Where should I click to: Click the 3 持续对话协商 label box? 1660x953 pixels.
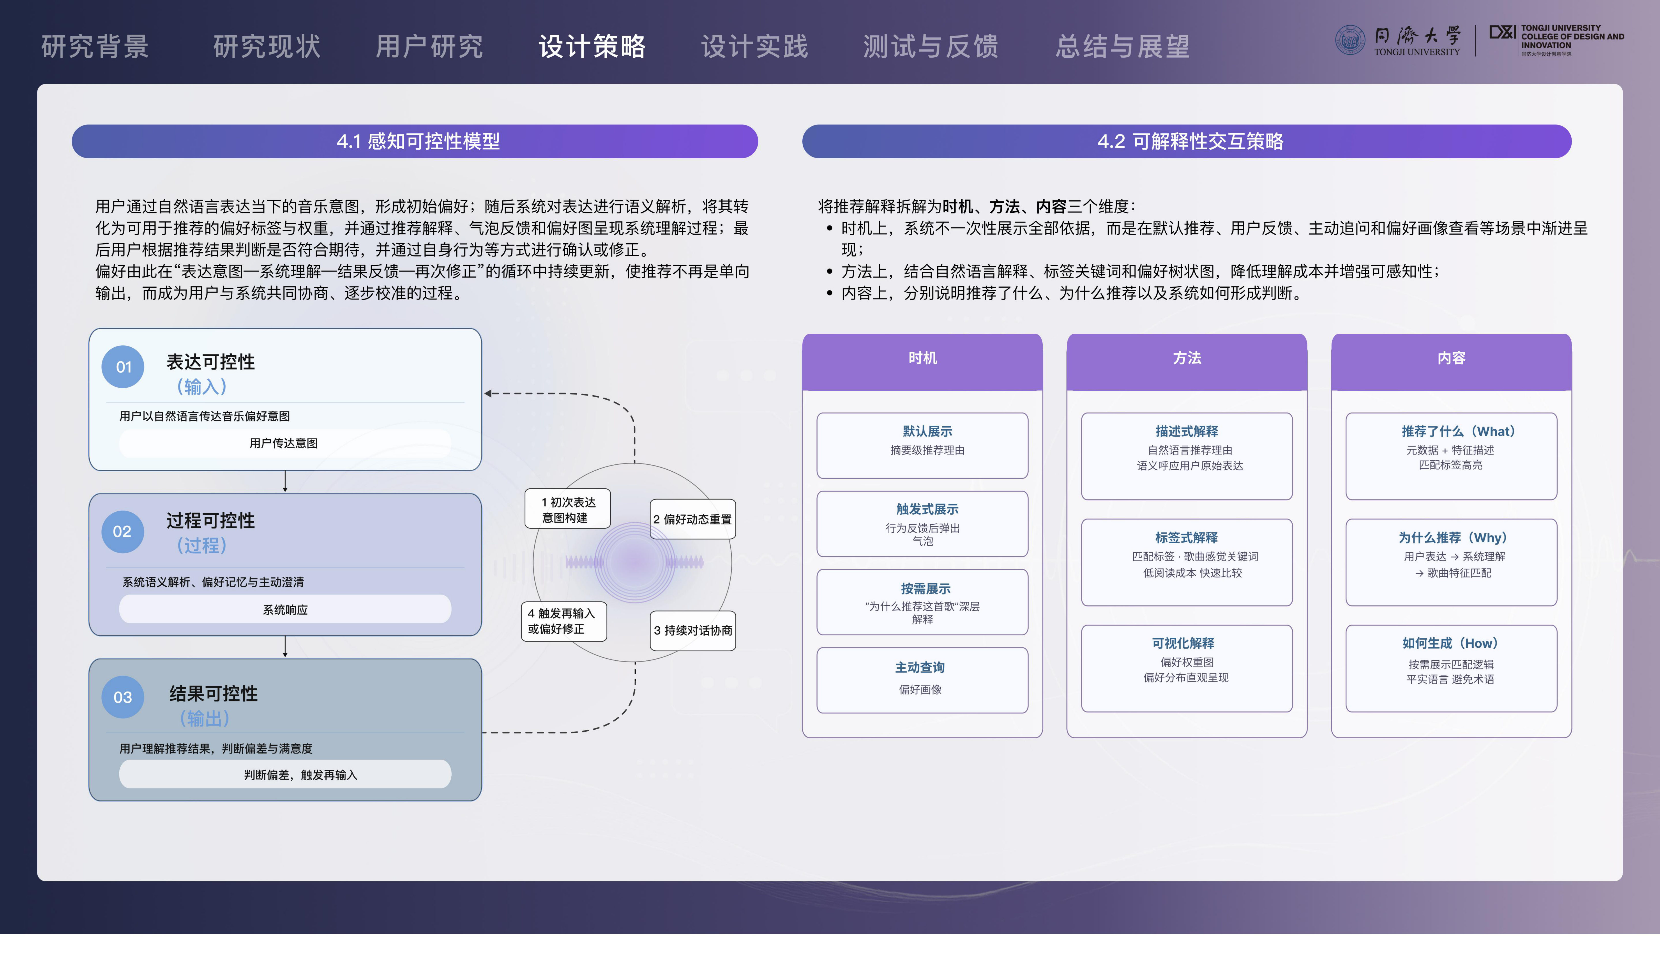[693, 630]
